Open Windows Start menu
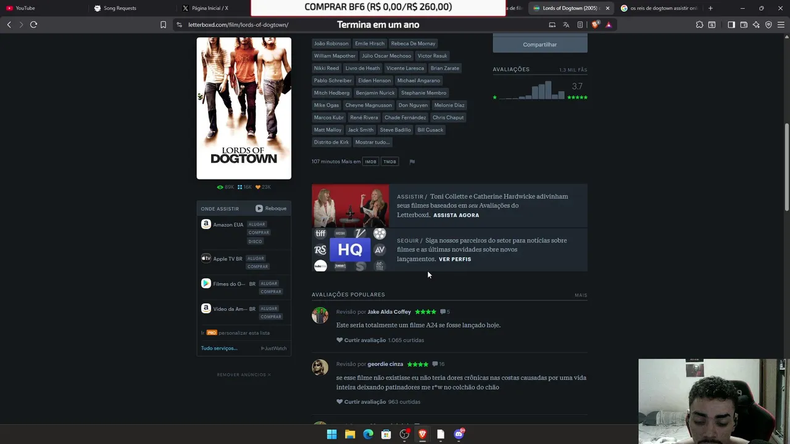Image resolution: width=790 pixels, height=444 pixels. click(x=331, y=434)
